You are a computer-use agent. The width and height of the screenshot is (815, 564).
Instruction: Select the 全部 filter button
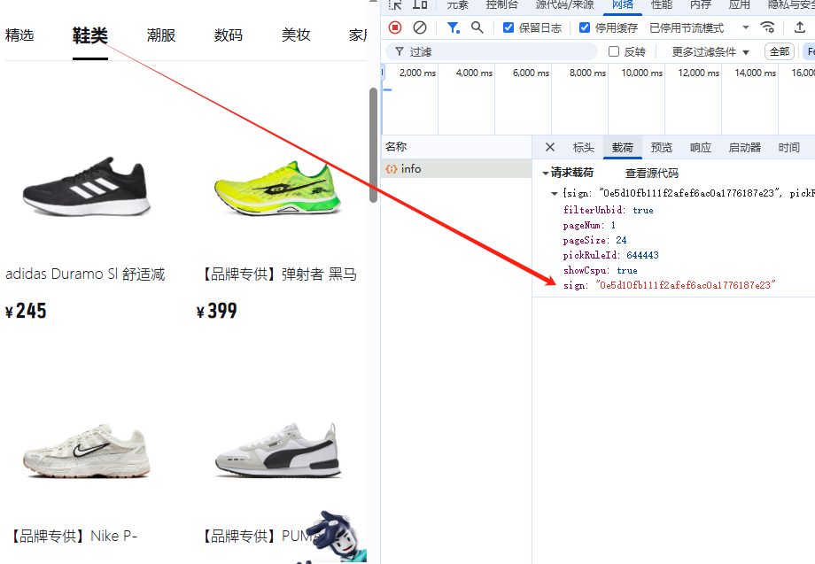(780, 51)
